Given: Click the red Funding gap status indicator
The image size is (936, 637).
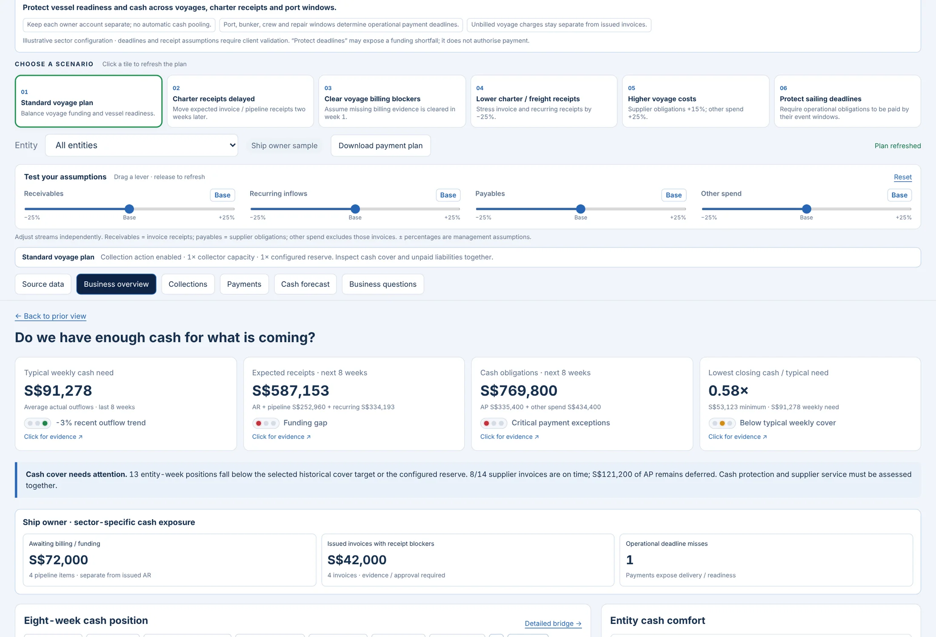Looking at the screenshot, I should (x=265, y=423).
